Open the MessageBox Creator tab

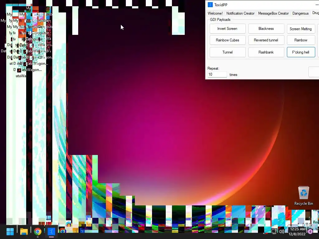coord(274,13)
